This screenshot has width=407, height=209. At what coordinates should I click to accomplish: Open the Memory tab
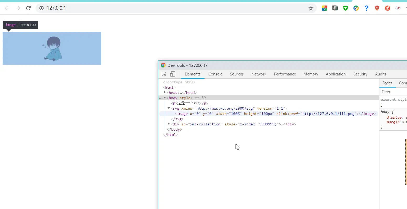[x=311, y=74]
